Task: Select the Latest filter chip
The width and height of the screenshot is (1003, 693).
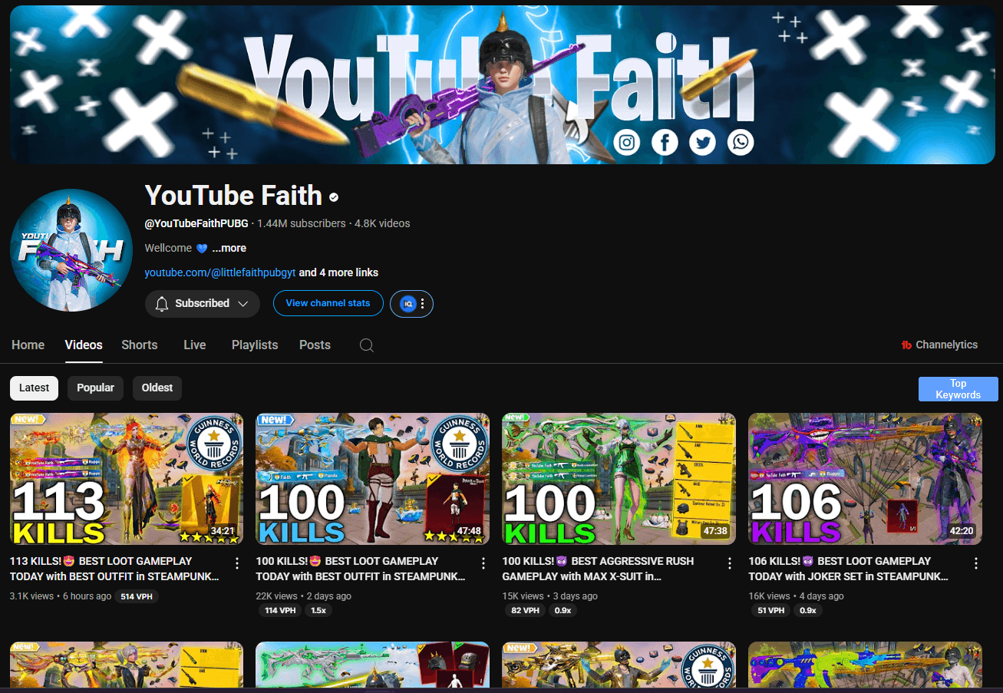Action: coord(34,388)
